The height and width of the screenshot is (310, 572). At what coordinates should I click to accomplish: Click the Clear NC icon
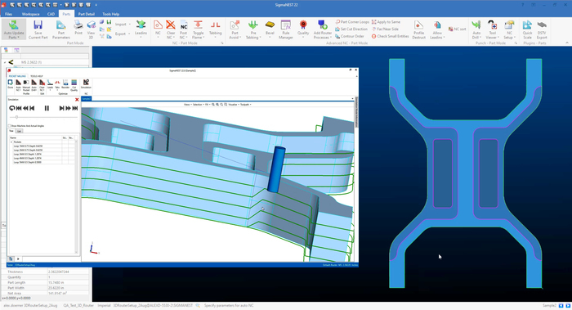pos(170,29)
